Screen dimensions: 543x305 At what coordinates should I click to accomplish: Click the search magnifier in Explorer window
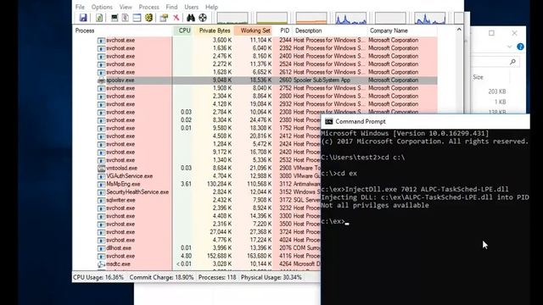(512, 62)
